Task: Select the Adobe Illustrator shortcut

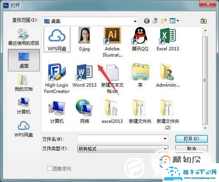Action: (112, 42)
